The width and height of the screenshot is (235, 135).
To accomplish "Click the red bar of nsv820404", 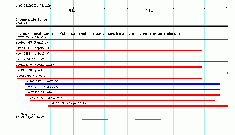I will click(x=123, y=95).
